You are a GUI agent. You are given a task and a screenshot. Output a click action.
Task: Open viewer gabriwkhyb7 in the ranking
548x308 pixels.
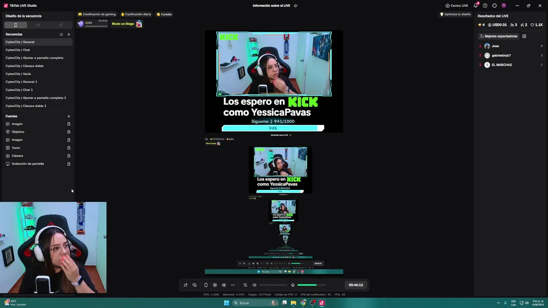point(511,56)
